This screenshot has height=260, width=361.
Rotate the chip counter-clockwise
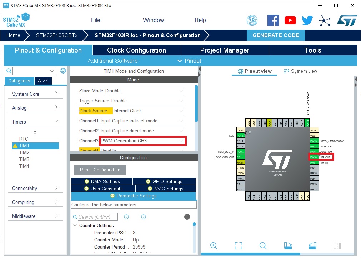(312, 245)
